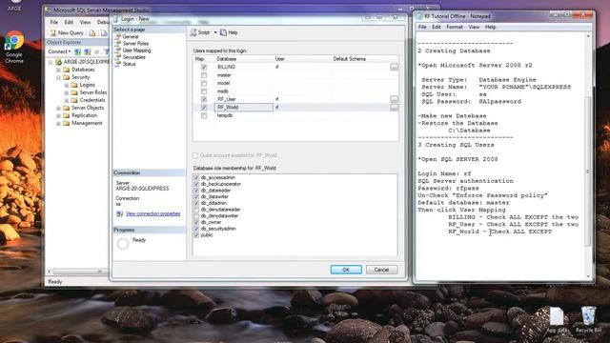The height and width of the screenshot is (343, 610).
Task: Click the Object Explorer filter icon
Action: (x=106, y=51)
